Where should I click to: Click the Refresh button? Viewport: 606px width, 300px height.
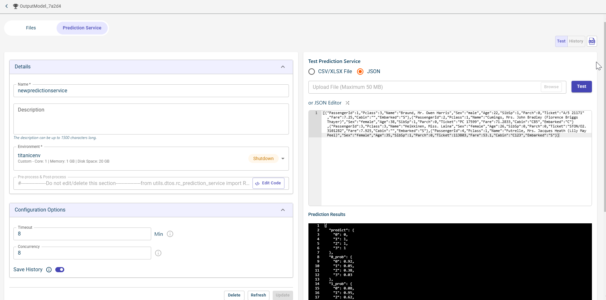pos(258,295)
